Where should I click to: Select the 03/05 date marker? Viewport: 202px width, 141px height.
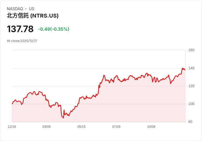point(47,127)
